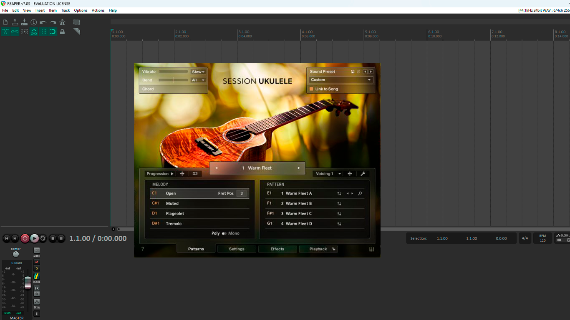Viewport: 570px width, 320px height.
Task: Open the Track menu
Action: pos(66,10)
